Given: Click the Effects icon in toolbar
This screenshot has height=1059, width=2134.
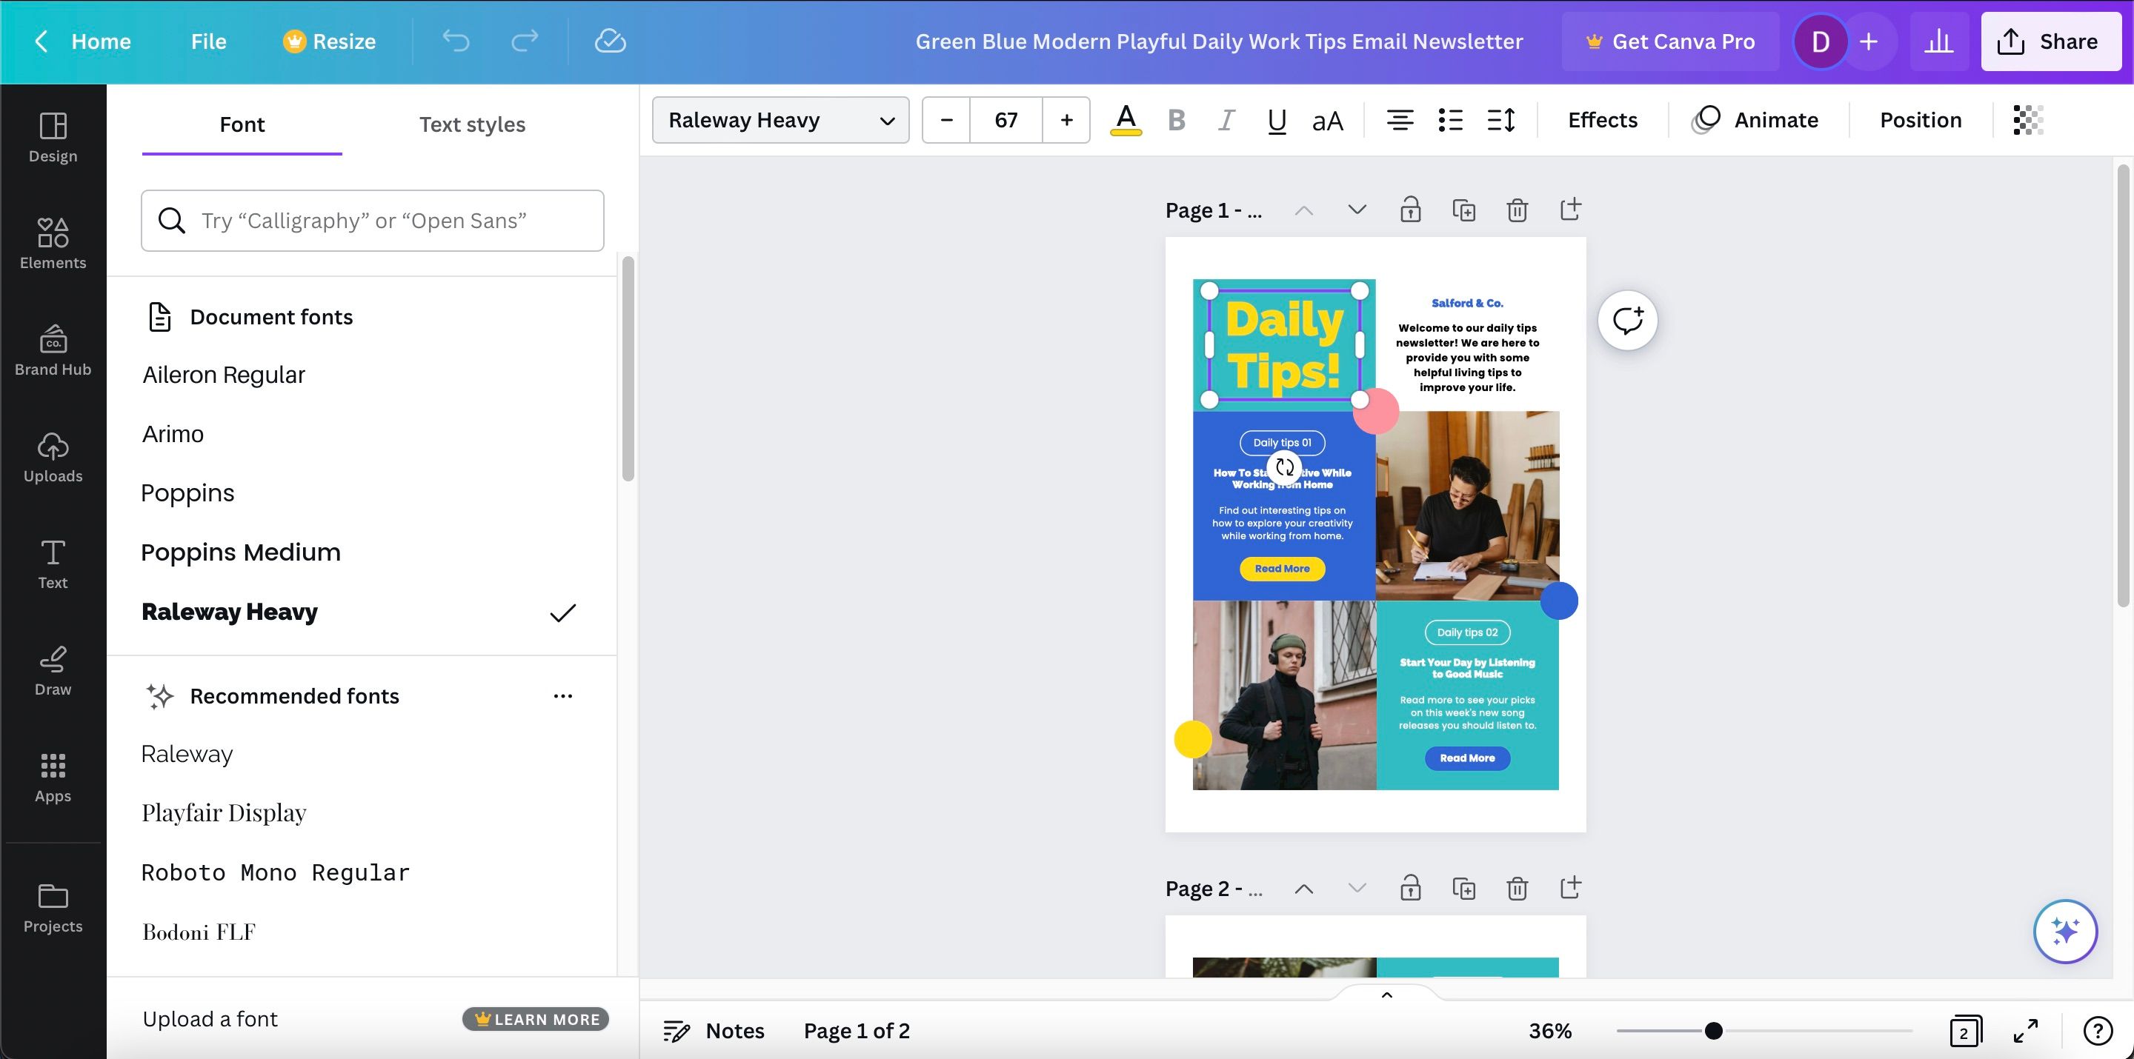Looking at the screenshot, I should click(1602, 120).
